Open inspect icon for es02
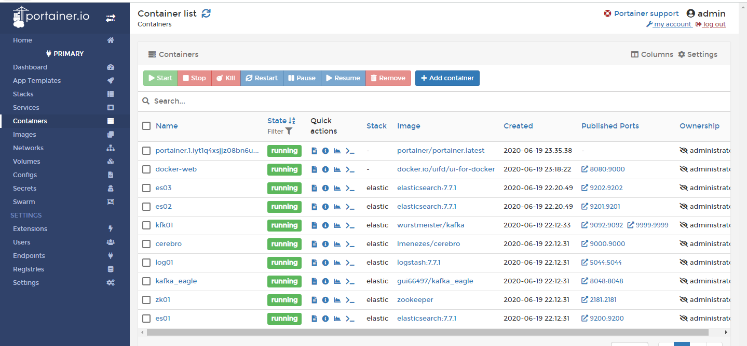The width and height of the screenshot is (747, 346). tap(325, 207)
